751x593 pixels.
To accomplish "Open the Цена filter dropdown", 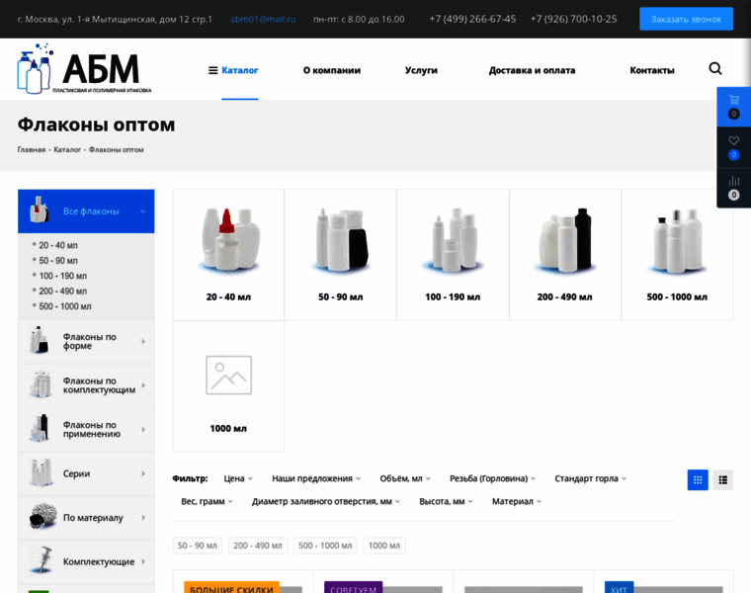I will pos(238,478).
